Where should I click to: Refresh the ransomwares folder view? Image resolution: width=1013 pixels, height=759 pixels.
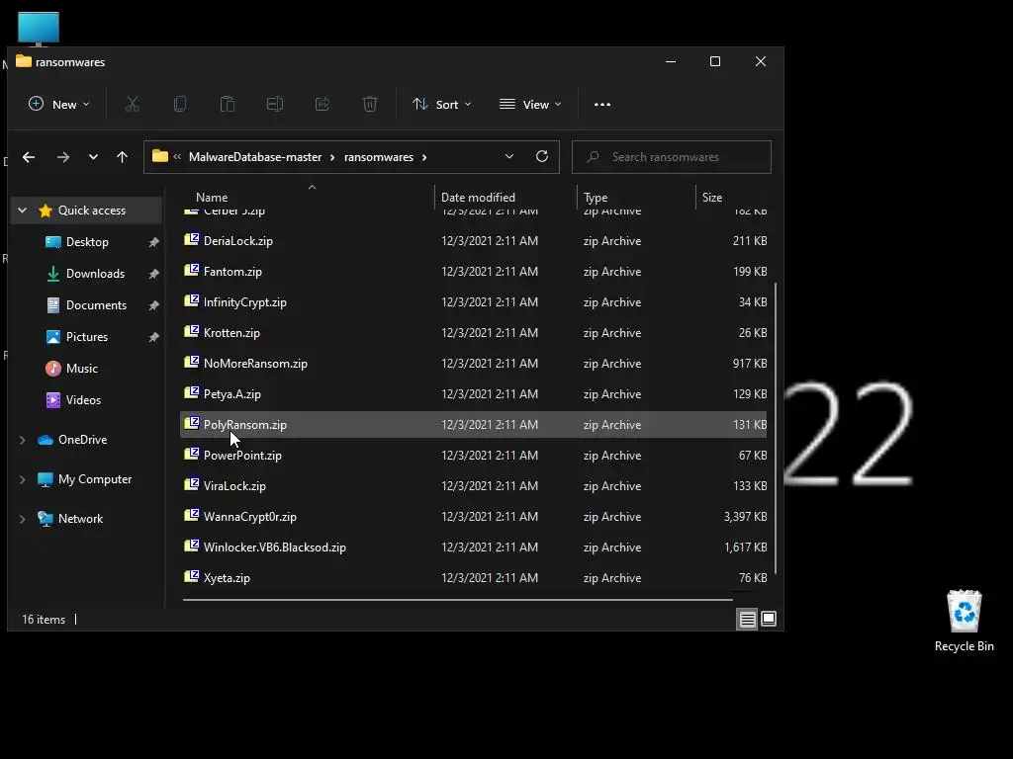(542, 156)
